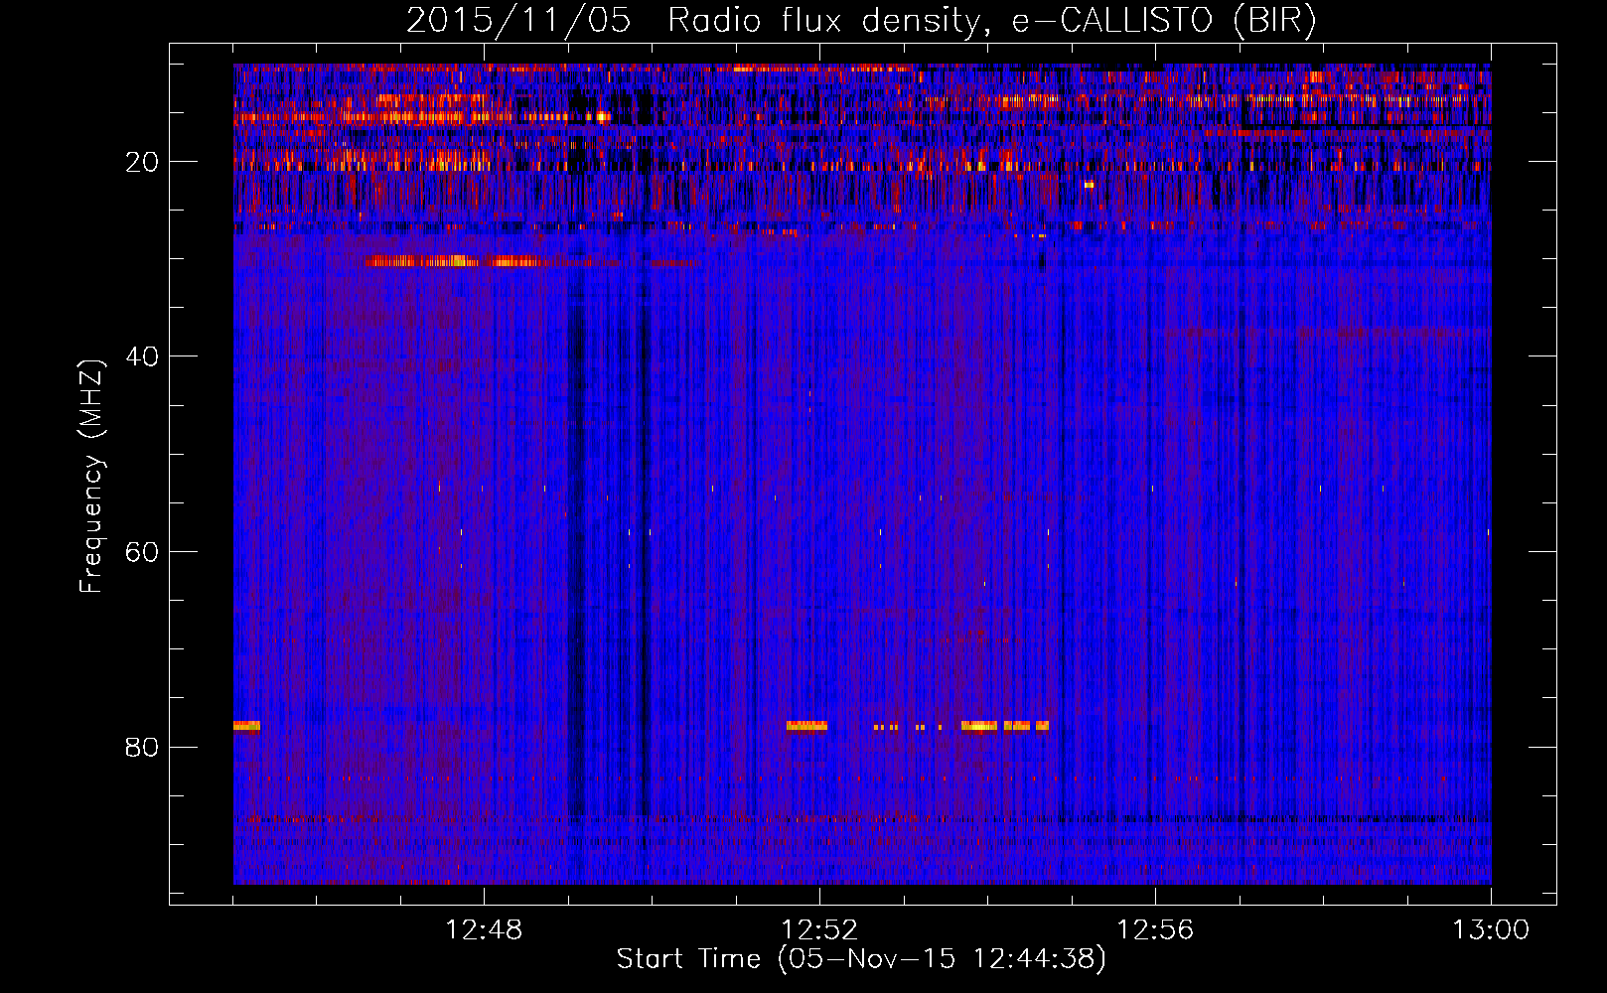Screen dimensions: 1607x993
Task: Click the 20 MHz frequency tick label
Action: pos(142,162)
